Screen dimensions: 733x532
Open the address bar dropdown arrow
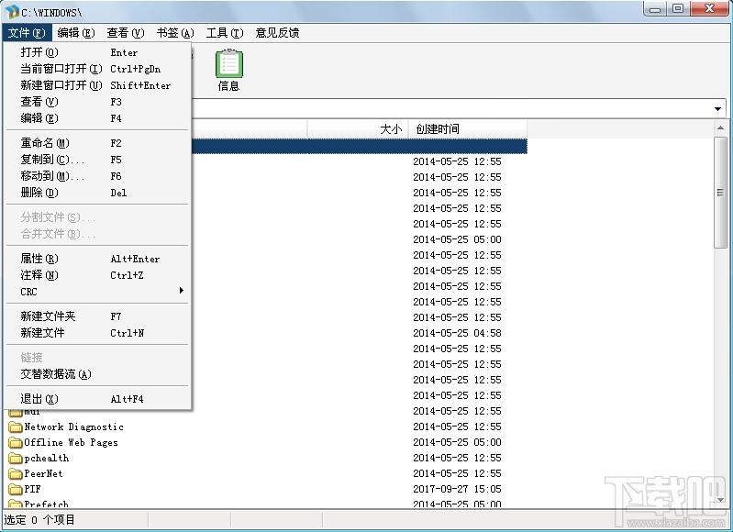[x=717, y=109]
